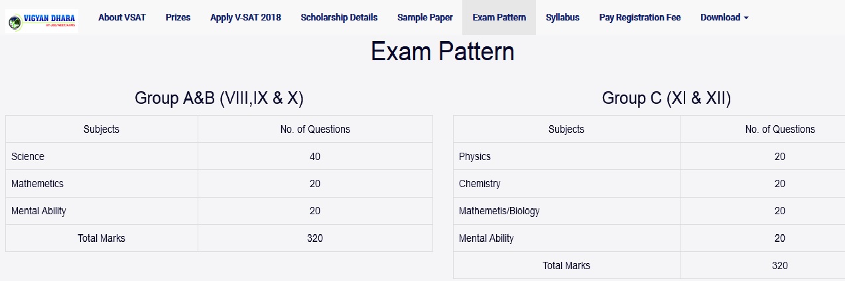Screen dimensions: 845x281
Task: Select the Exam Pattern tab
Action: pos(499,17)
